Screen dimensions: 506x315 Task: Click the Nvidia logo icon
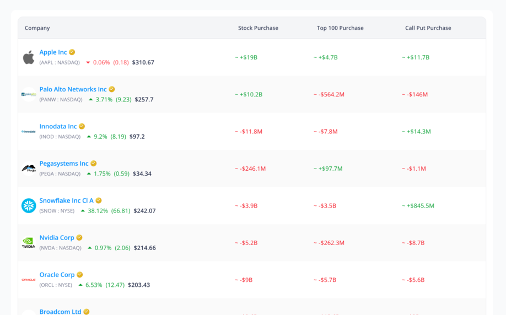[29, 243]
